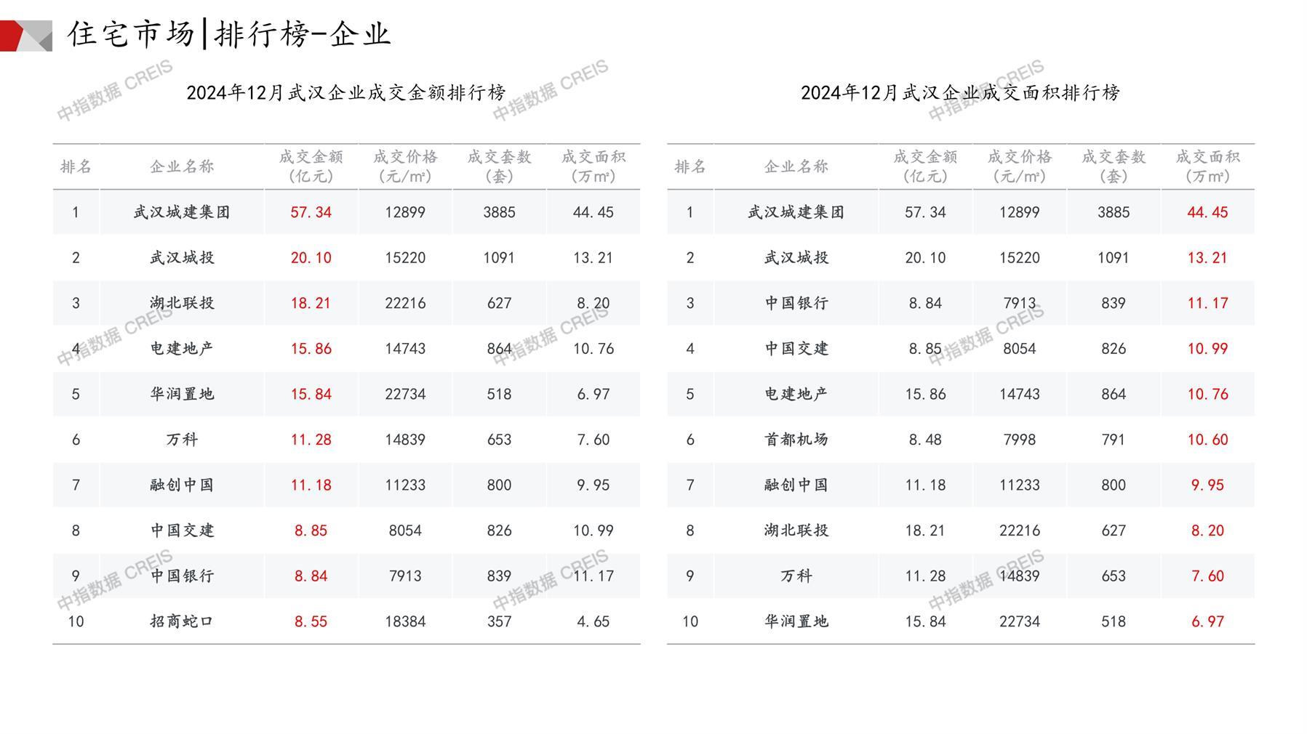Select the 4.65 area cell
This screenshot has height=734, width=1307.
click(x=593, y=621)
